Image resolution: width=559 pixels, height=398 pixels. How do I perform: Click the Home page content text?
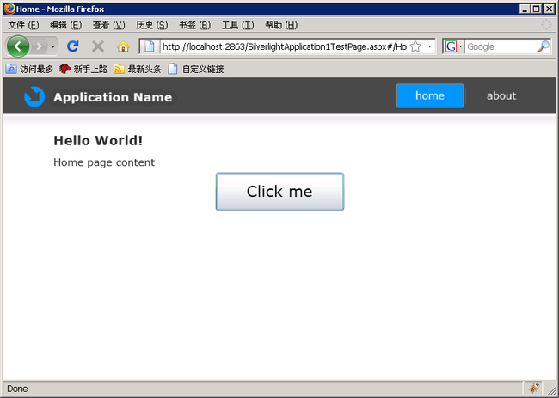(x=104, y=162)
